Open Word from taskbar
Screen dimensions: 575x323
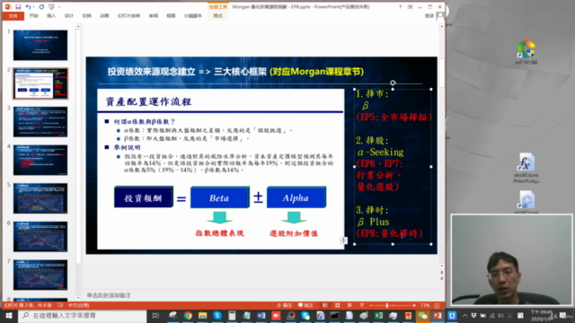261,315
